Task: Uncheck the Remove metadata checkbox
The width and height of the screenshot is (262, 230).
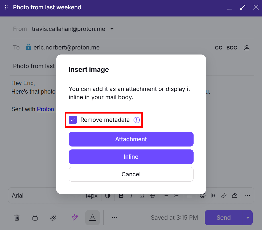Action: point(73,120)
